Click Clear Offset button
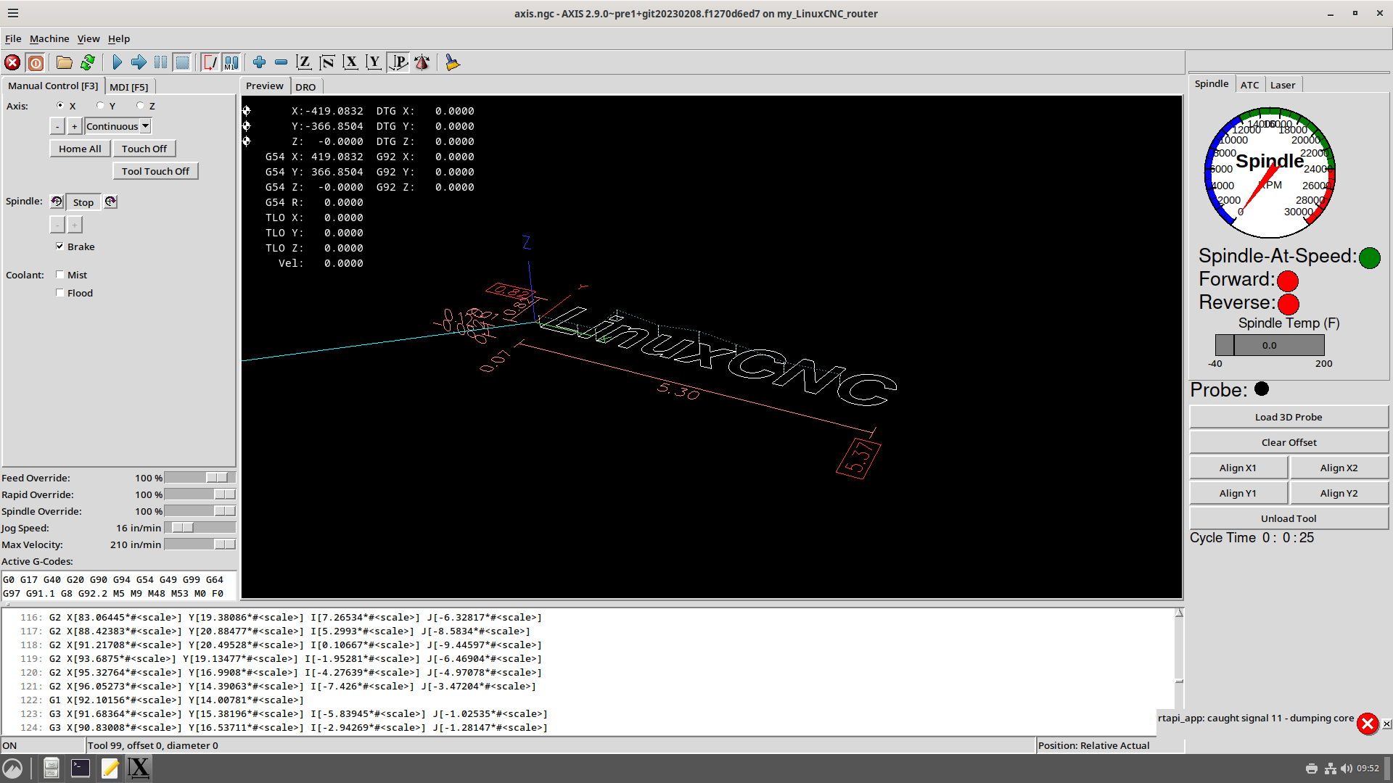Viewport: 1393px width, 783px height. pyautogui.click(x=1289, y=442)
